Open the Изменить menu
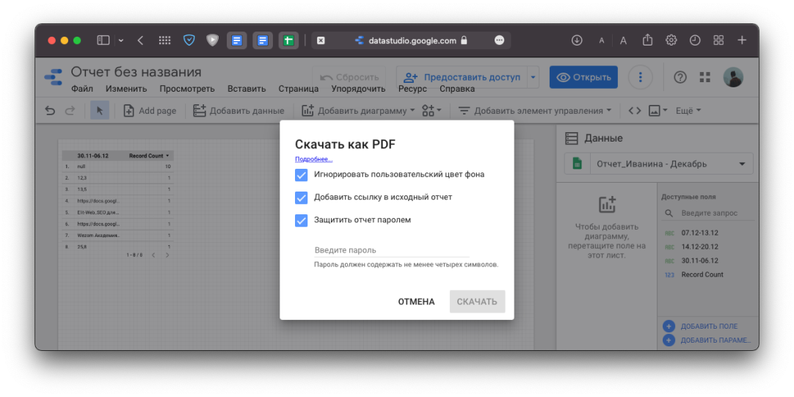 pyautogui.click(x=126, y=89)
